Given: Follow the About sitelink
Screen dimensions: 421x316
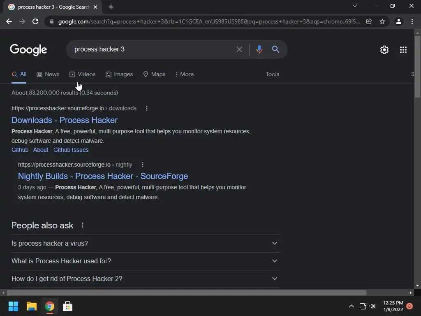Looking at the screenshot, I should (x=41, y=150).
